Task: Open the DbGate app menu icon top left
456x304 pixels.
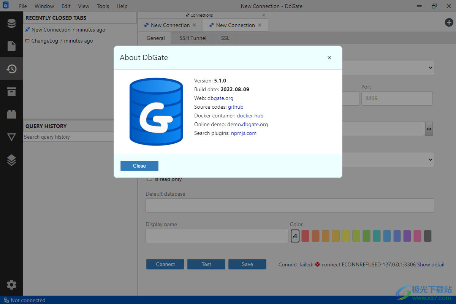Action: tap(5, 6)
